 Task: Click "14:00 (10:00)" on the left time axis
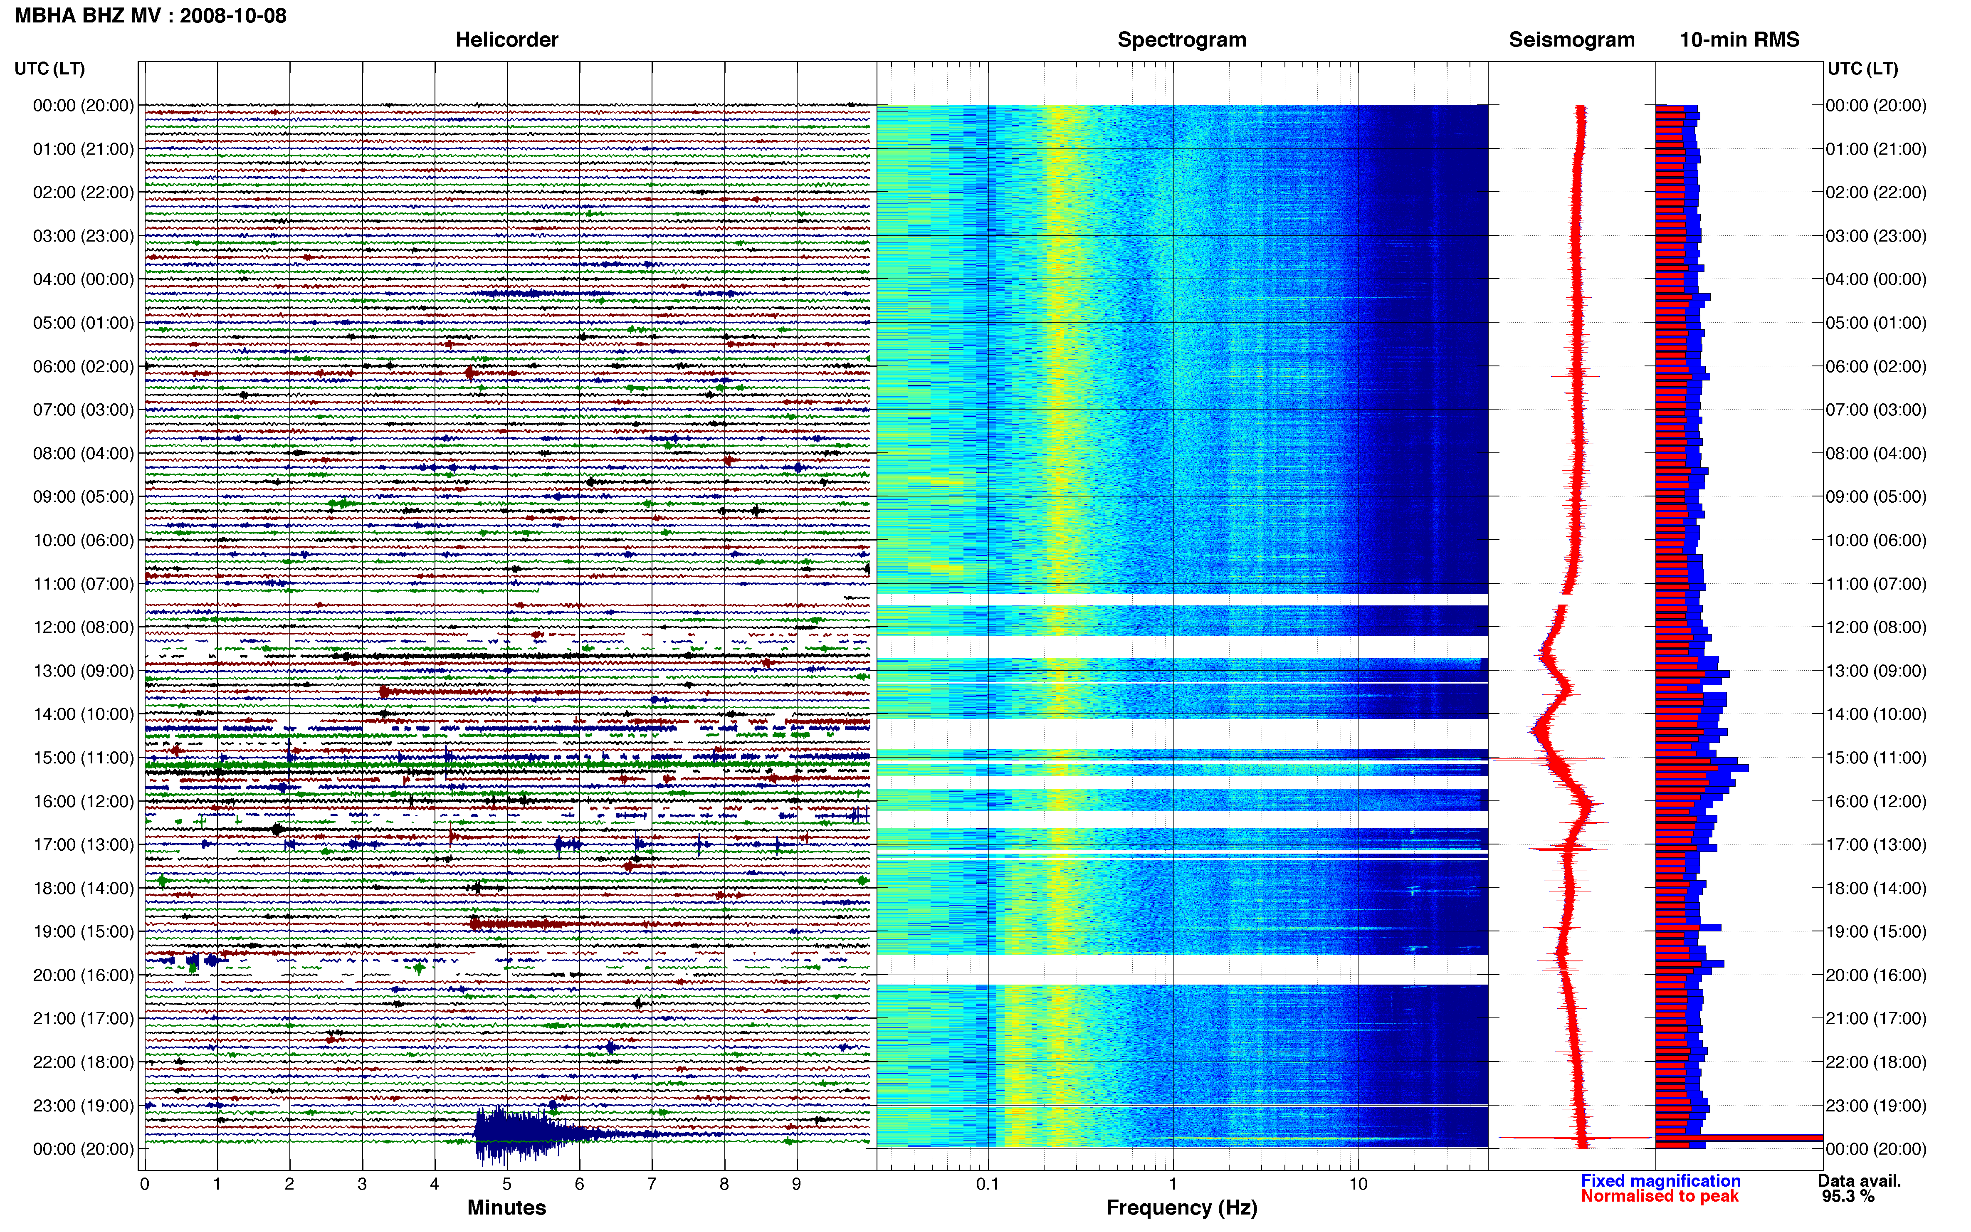click(83, 715)
